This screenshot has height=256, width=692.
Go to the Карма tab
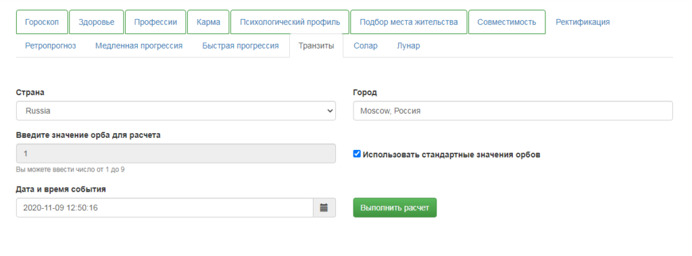[x=208, y=22]
